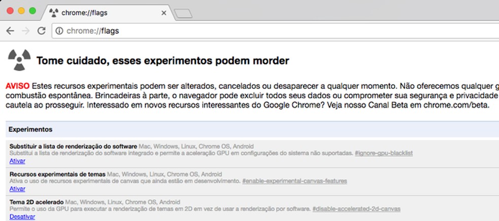499x221 pixels.
Task: Minimize the window with the yellow button
Action: [21, 11]
